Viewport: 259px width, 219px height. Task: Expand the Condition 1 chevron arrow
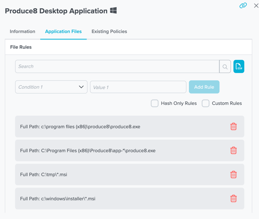point(81,87)
